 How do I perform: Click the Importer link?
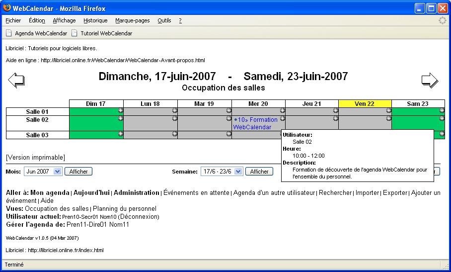367,193
